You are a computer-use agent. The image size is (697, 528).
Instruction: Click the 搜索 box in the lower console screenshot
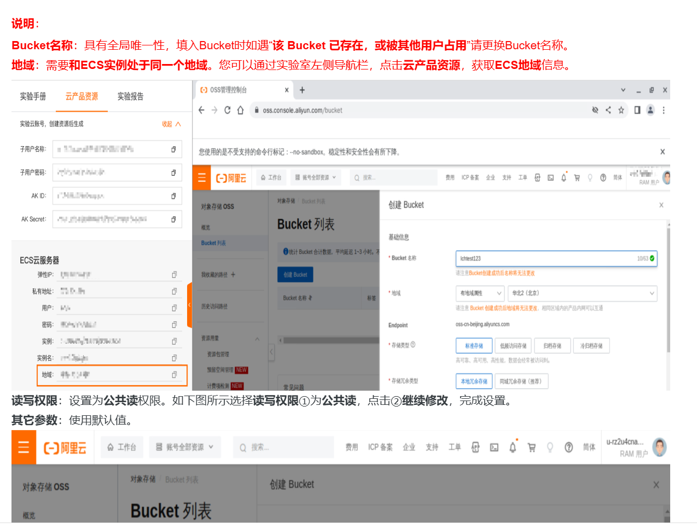click(x=283, y=447)
